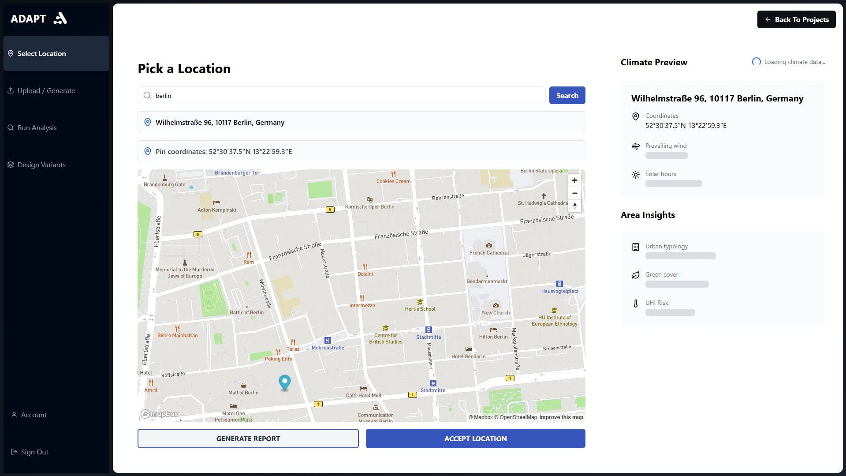Screen dimensions: 846x476
Task: Click Intermezzo restaurant icon
Action: click(362, 298)
